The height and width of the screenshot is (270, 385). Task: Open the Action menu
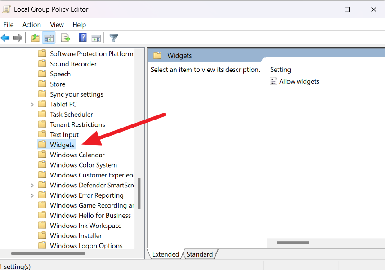point(31,25)
